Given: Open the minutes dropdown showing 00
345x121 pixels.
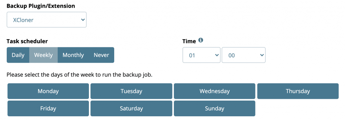Looking at the screenshot, I should pyautogui.click(x=243, y=55).
